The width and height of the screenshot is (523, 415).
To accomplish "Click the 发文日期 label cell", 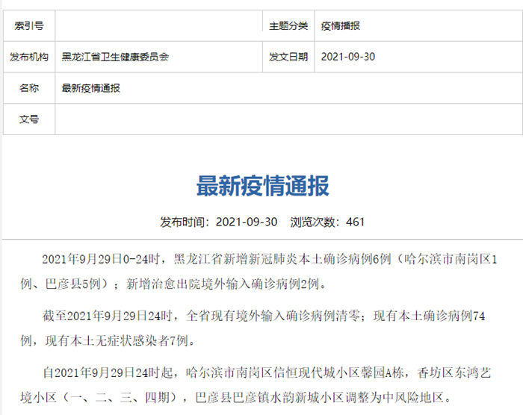I will [x=288, y=57].
